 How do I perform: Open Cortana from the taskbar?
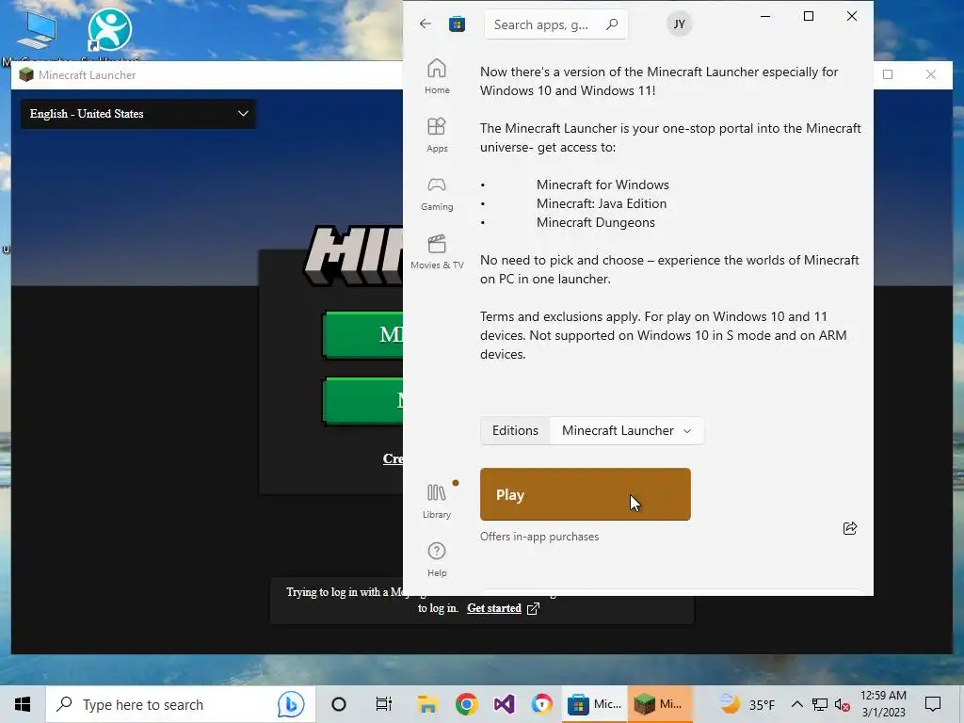[x=339, y=704]
